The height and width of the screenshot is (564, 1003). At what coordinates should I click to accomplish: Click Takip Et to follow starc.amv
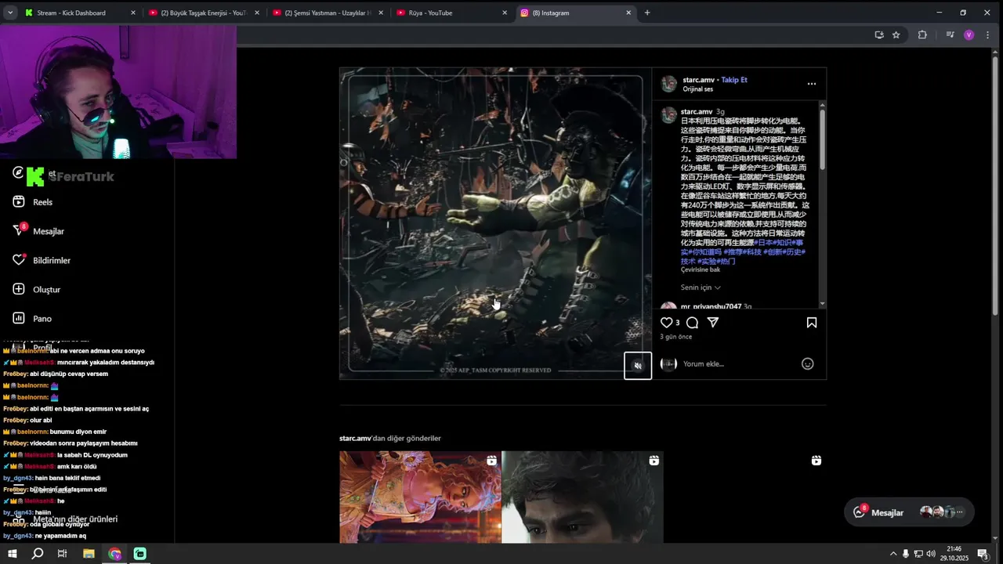(734, 80)
